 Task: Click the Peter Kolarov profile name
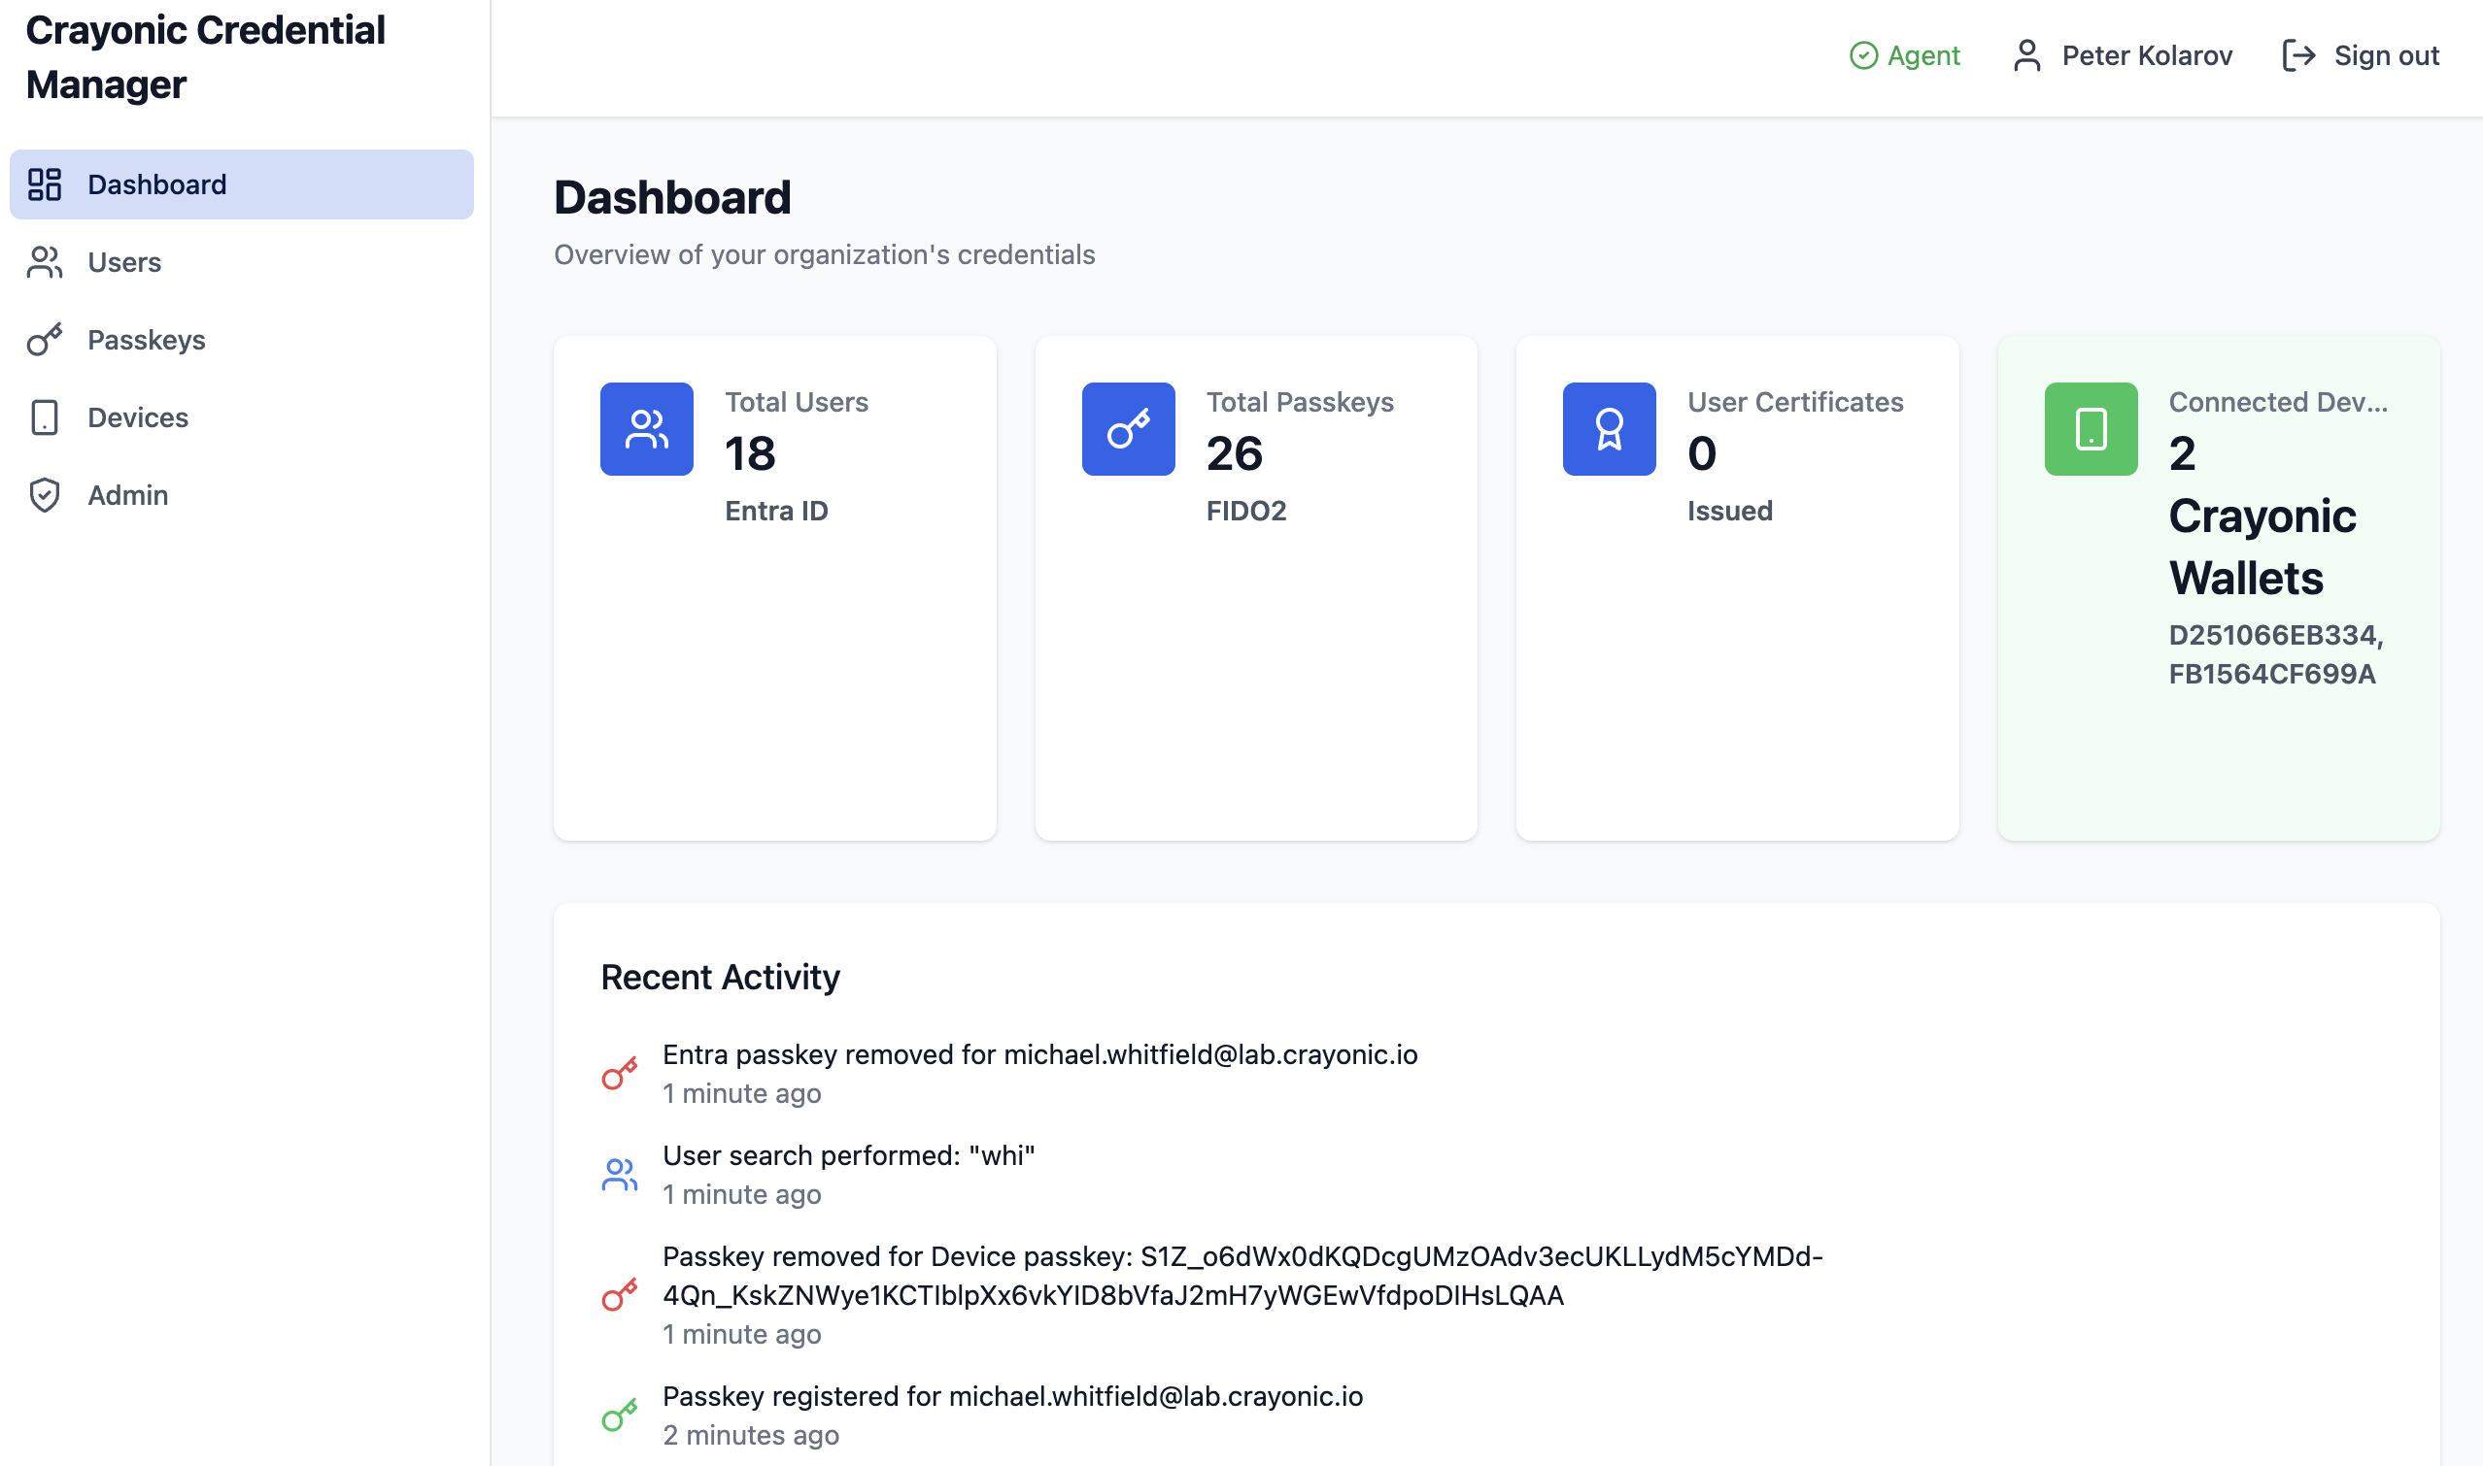(2146, 55)
